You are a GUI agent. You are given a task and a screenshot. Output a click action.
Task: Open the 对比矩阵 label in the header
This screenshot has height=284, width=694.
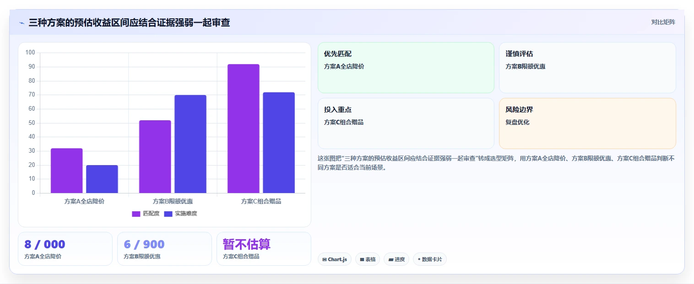tap(663, 22)
